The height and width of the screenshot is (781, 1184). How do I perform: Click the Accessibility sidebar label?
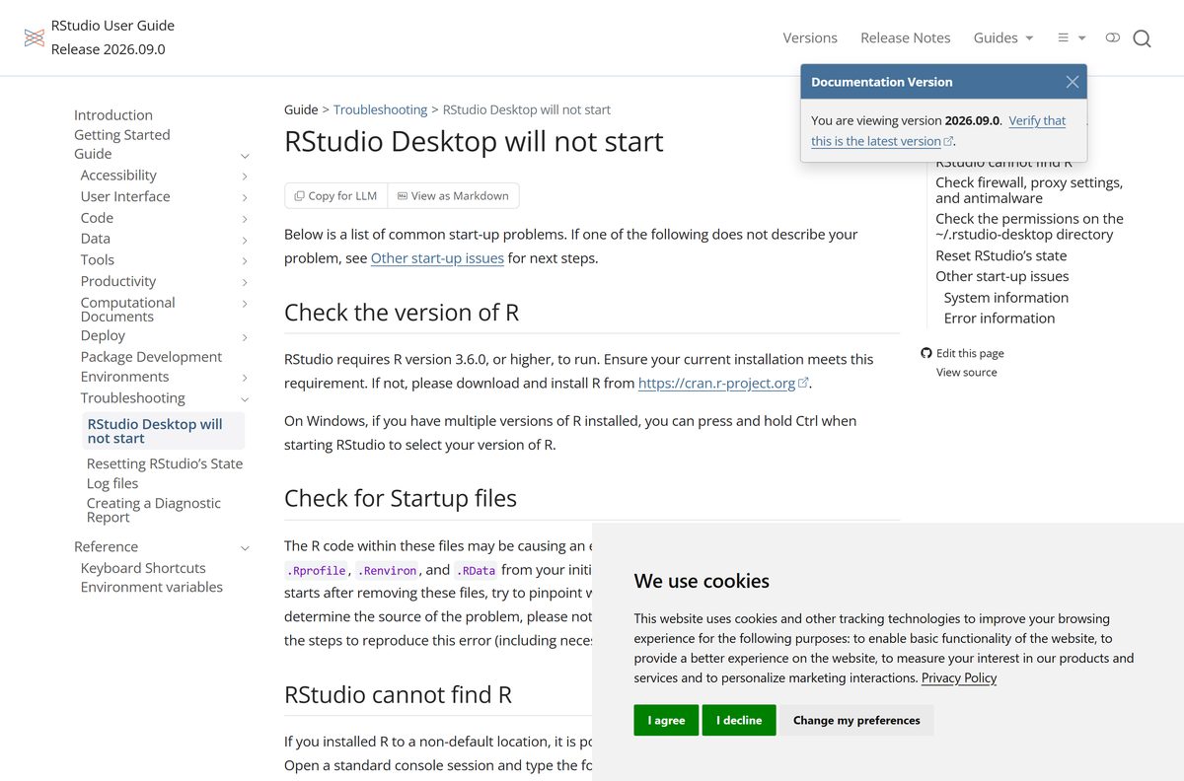click(118, 176)
